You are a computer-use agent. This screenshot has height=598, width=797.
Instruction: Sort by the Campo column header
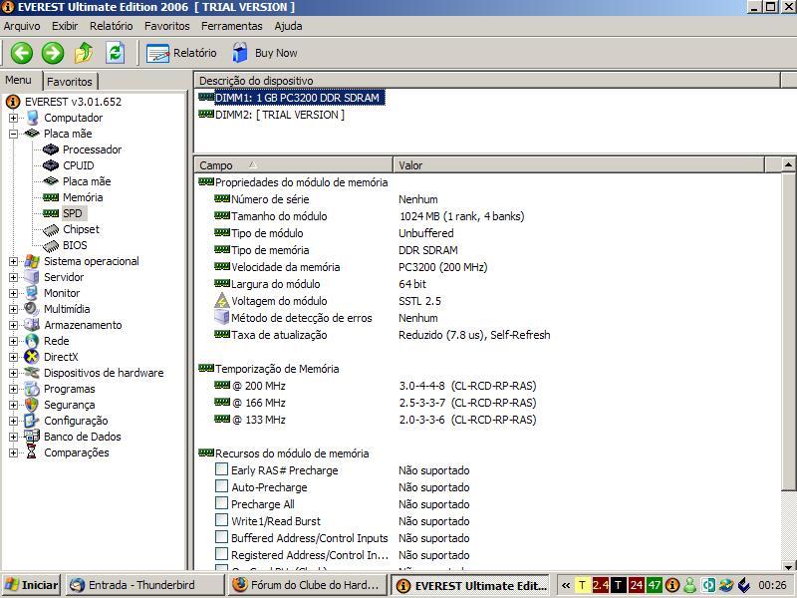click(293, 165)
